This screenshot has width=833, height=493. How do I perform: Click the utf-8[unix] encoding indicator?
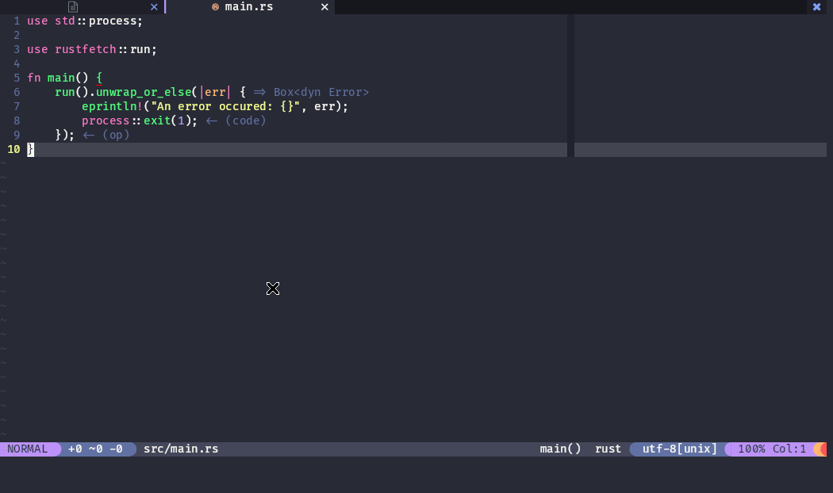point(679,449)
